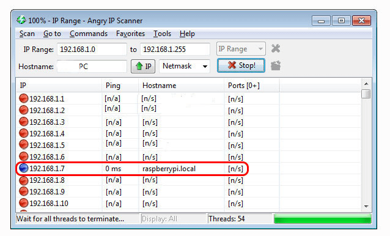Open the Tools menu
The width and height of the screenshot is (390, 236).
click(x=162, y=34)
